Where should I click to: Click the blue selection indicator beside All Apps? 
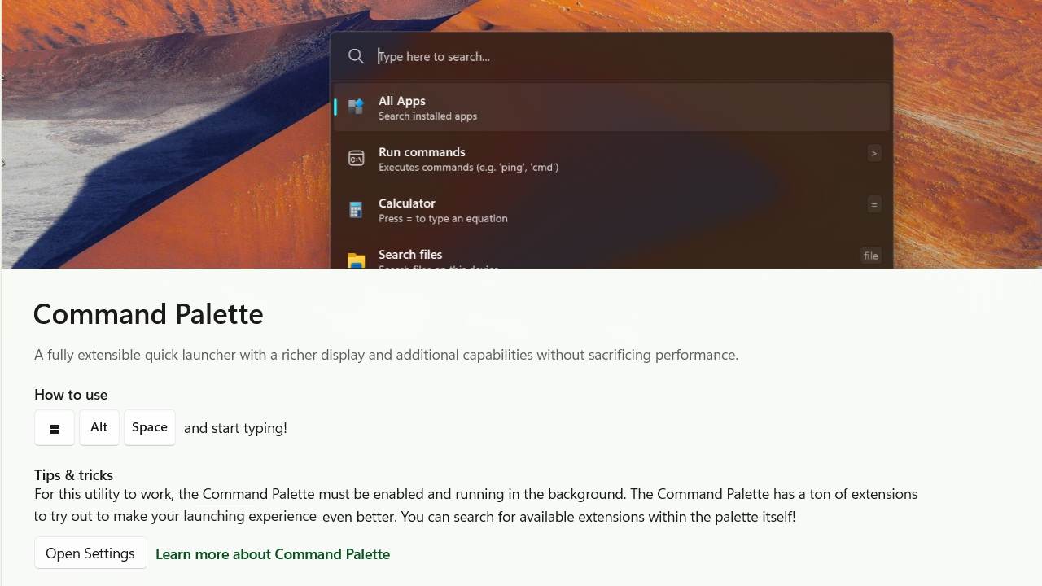(x=335, y=107)
